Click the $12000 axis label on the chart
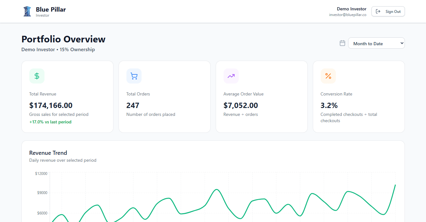The height and width of the screenshot is (222, 426). point(41,173)
